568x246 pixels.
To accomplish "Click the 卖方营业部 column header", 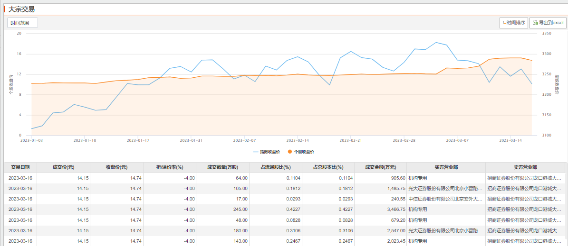I will tap(525, 168).
